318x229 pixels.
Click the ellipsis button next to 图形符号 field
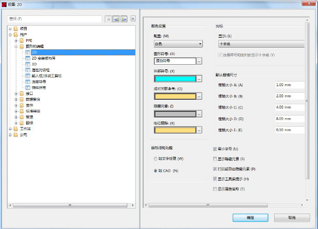199,61
